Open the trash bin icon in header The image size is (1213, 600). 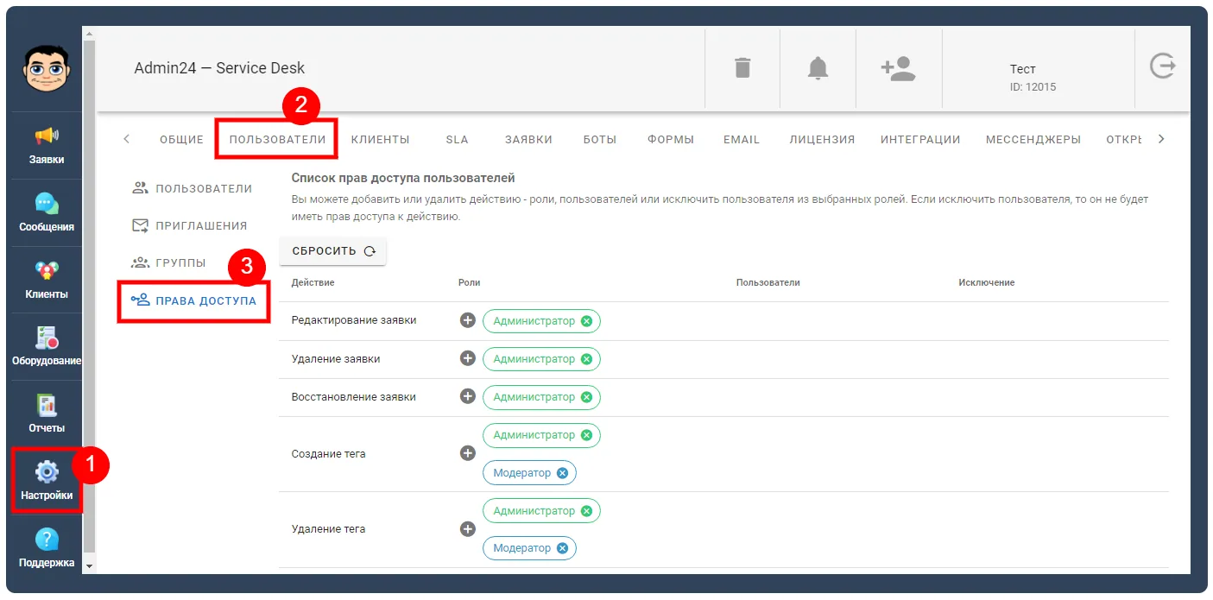742,68
